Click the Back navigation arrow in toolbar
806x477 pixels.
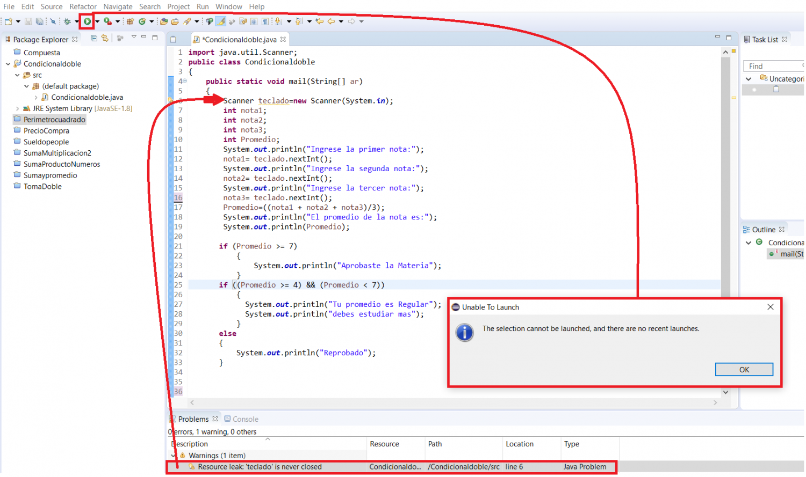pos(331,21)
